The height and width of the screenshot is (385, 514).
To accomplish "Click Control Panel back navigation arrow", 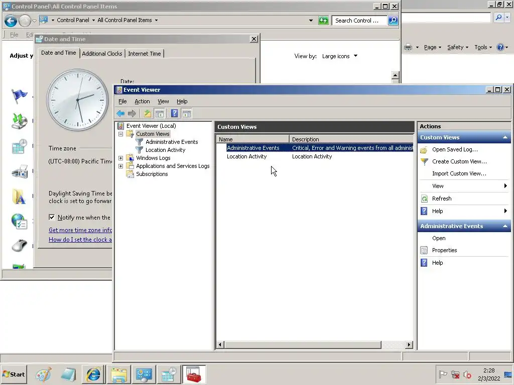I will tap(11, 21).
